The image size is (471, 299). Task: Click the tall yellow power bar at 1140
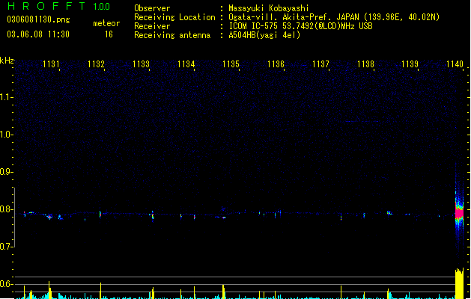tap(459, 283)
